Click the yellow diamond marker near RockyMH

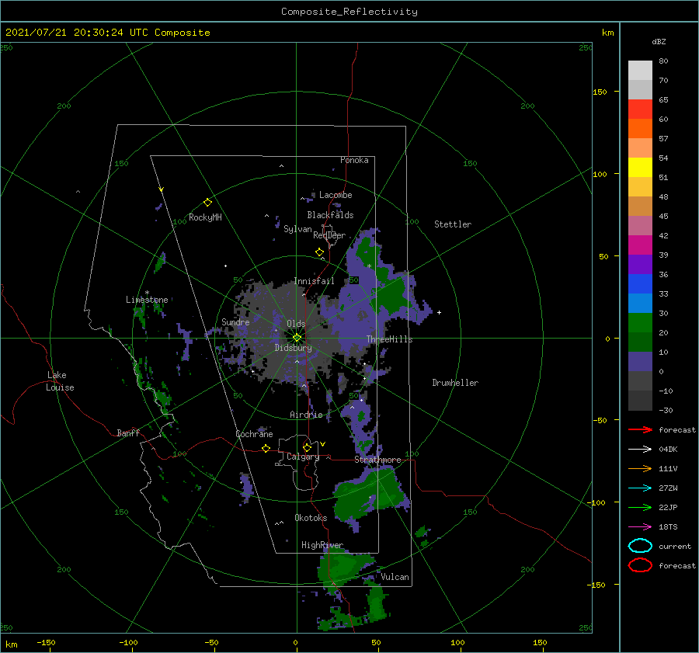point(207,203)
